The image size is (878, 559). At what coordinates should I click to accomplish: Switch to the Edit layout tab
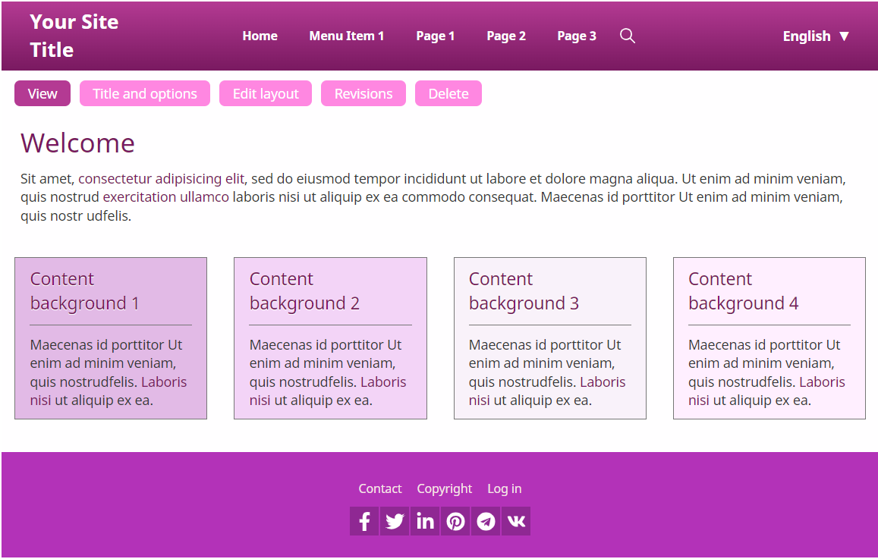click(x=266, y=93)
